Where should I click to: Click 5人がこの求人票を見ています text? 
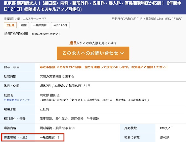point(95,43)
